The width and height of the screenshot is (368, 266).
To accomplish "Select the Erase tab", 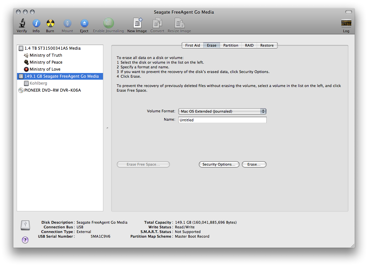I will click(211, 45).
